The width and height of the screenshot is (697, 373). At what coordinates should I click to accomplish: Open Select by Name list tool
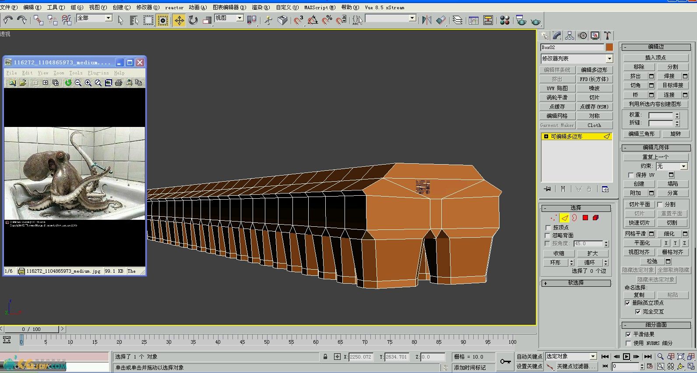tap(134, 20)
